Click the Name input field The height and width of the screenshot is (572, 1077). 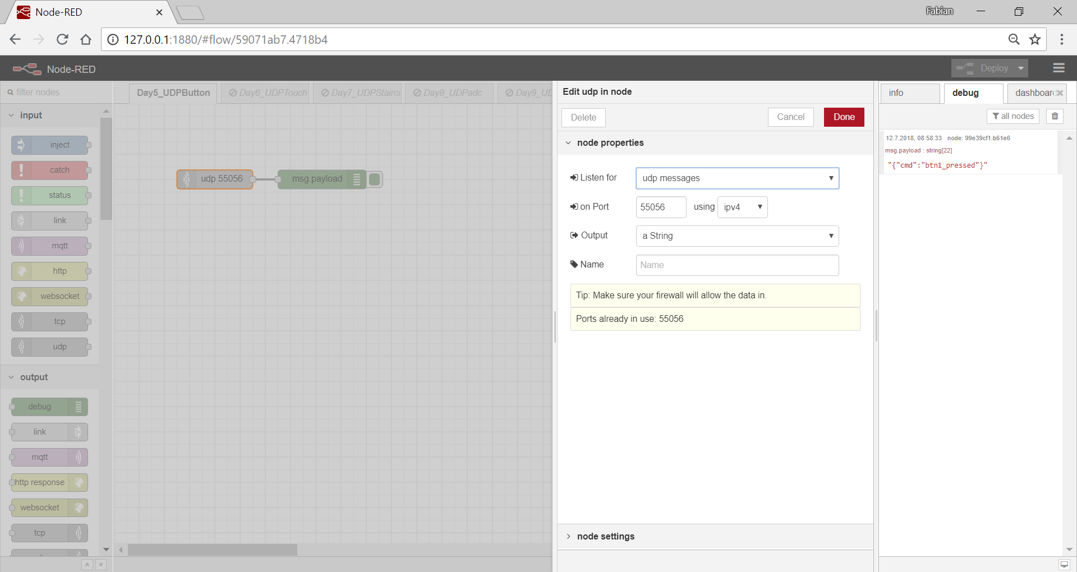coord(737,265)
